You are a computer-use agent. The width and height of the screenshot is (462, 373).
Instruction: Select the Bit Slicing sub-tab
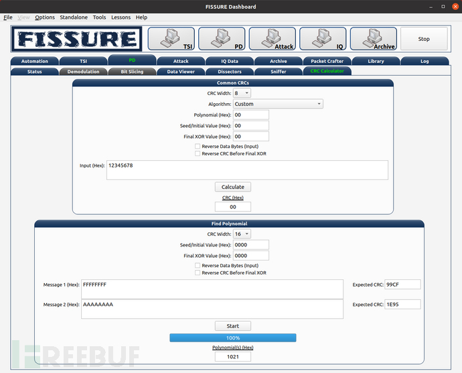[x=132, y=72]
